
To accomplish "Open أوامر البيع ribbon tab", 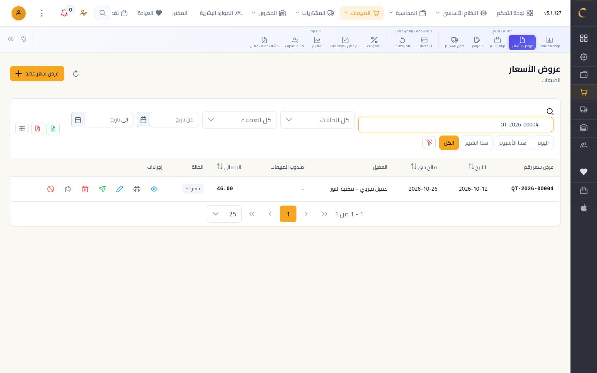I will point(498,42).
